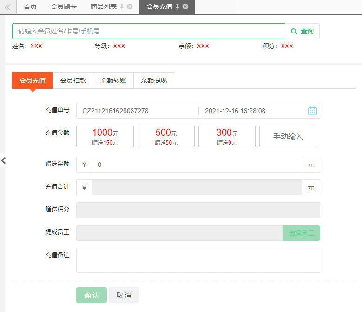Screen dimensions: 362x312
Task: Click the pin icon on 会员充值 tab
Action: click(x=178, y=7)
